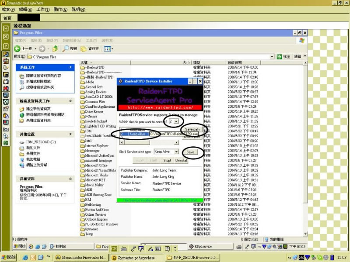Viewport: 350px width, 262px height.
Task: Click file list scroll down arrow
Action: 305,234
